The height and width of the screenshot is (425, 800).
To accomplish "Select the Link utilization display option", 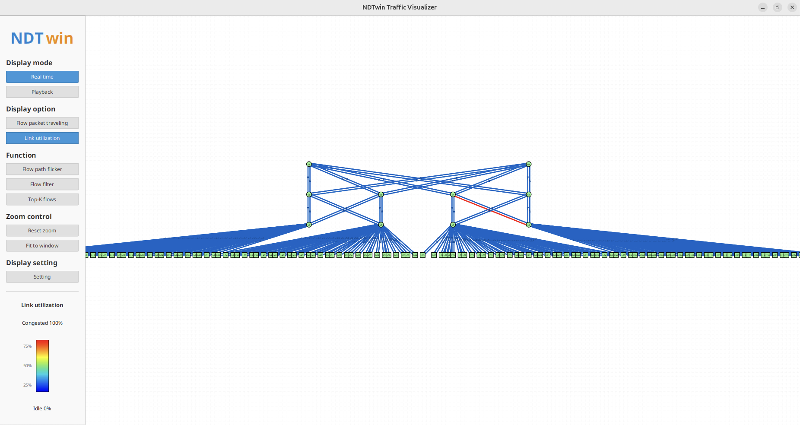I will 42,138.
